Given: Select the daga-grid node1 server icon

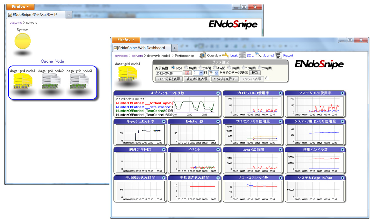Looking at the screenshot, I should click(22, 81).
